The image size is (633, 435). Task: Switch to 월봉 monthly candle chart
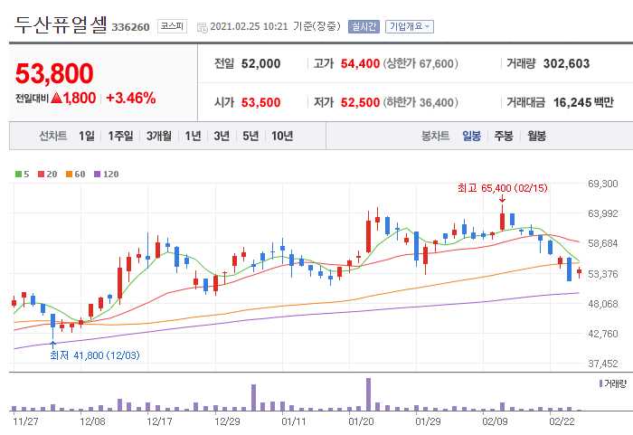[536, 137]
